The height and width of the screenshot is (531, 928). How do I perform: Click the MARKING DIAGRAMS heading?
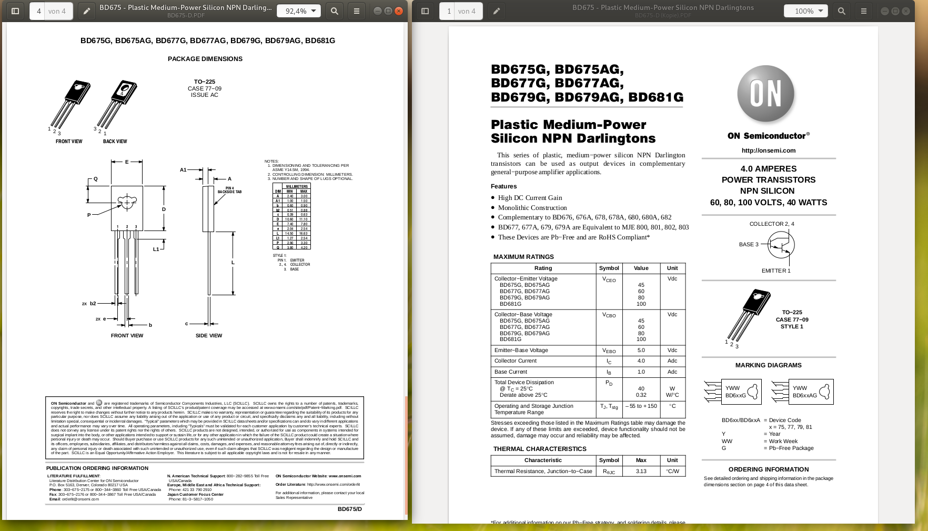[769, 365]
